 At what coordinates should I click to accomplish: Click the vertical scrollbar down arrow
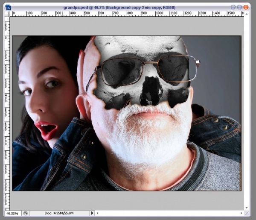click(247, 208)
